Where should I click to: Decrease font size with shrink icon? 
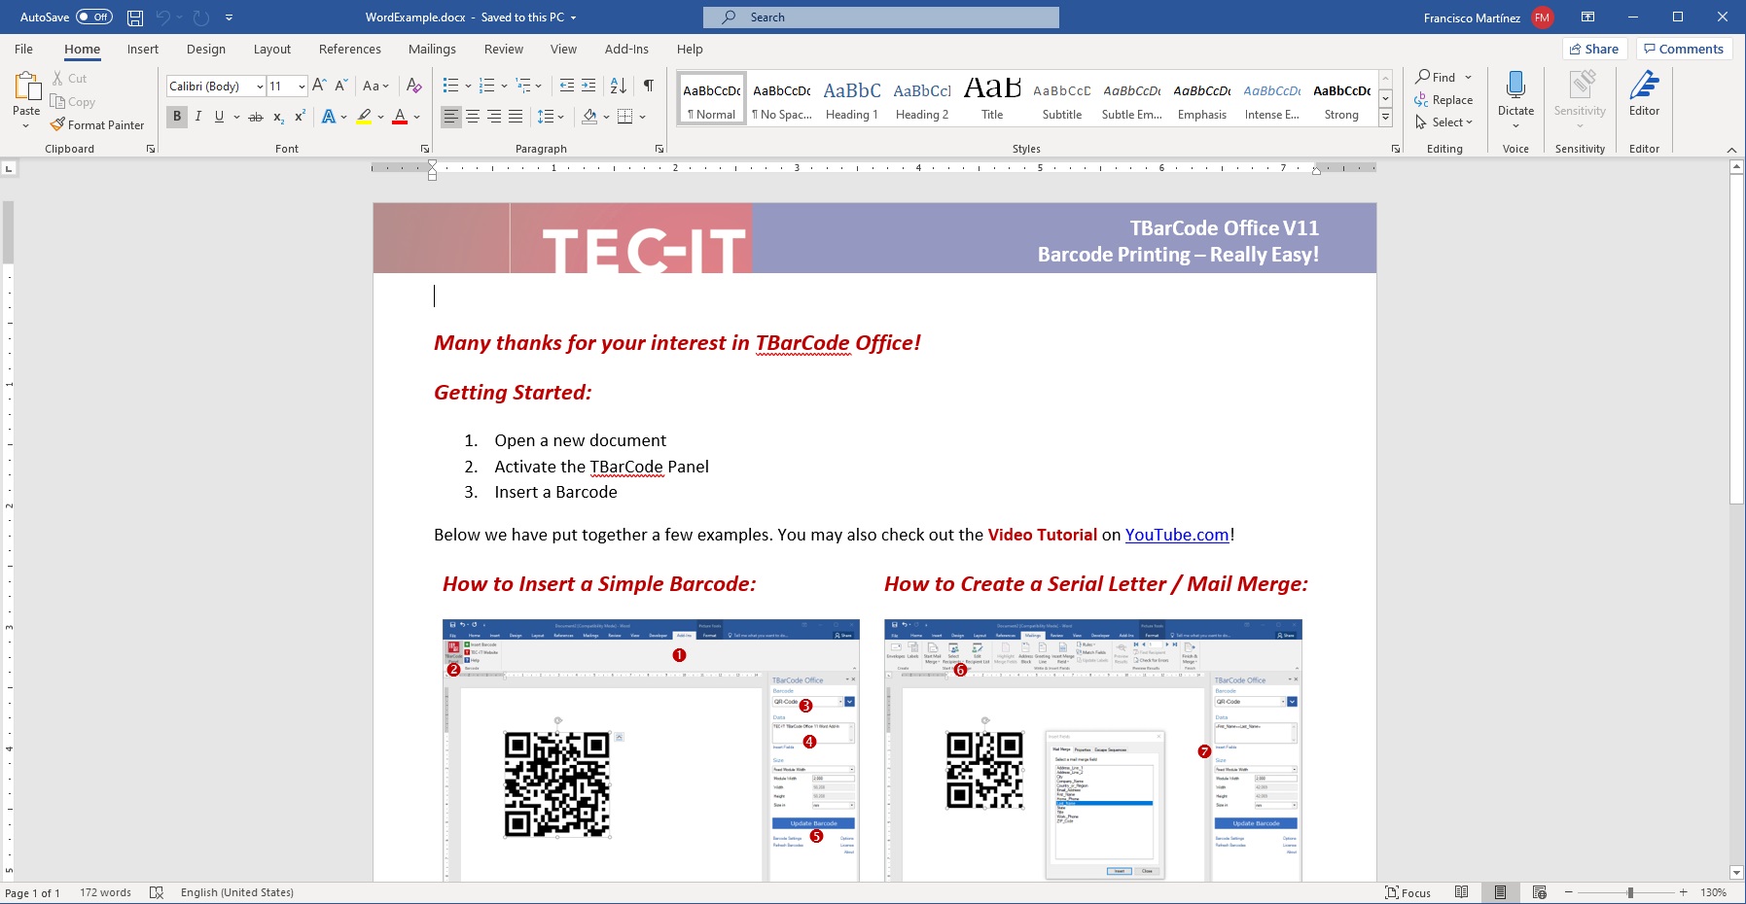pos(341,86)
